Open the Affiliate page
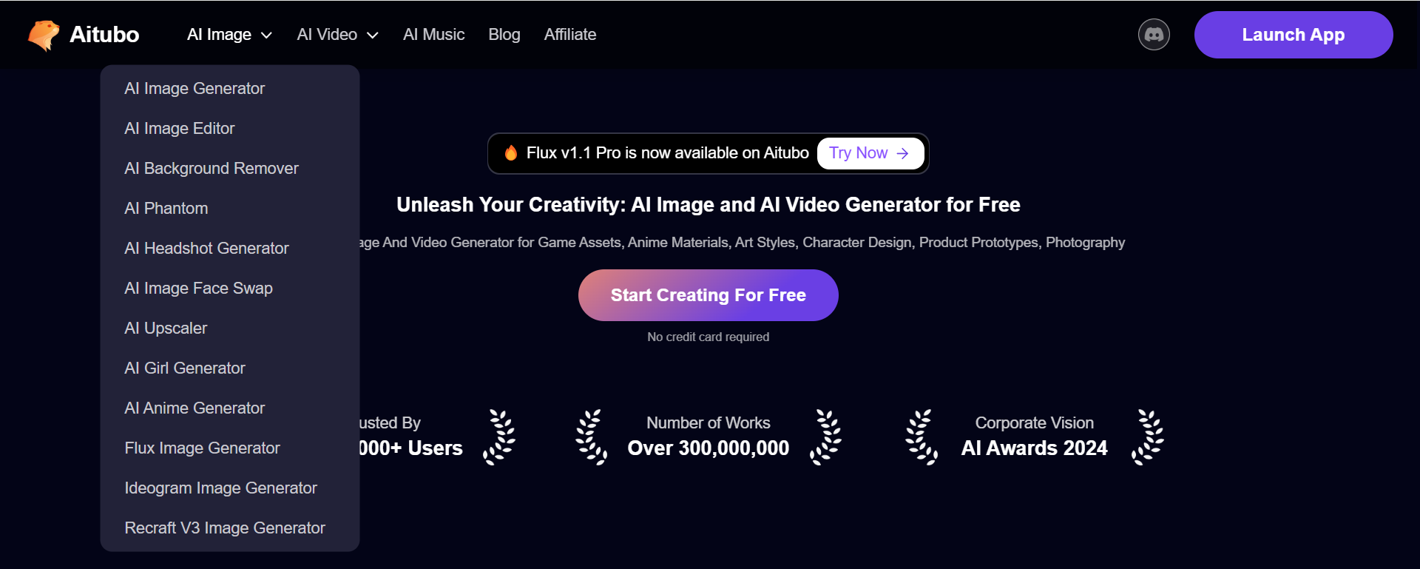The image size is (1420, 569). (570, 35)
